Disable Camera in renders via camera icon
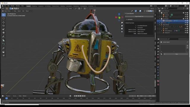Screen dimensions: 190x107 click(x=187, y=15)
